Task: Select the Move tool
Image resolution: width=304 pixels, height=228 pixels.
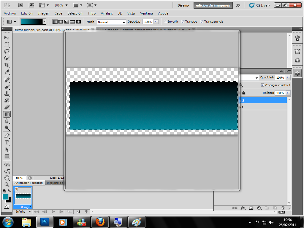Action: point(7,37)
